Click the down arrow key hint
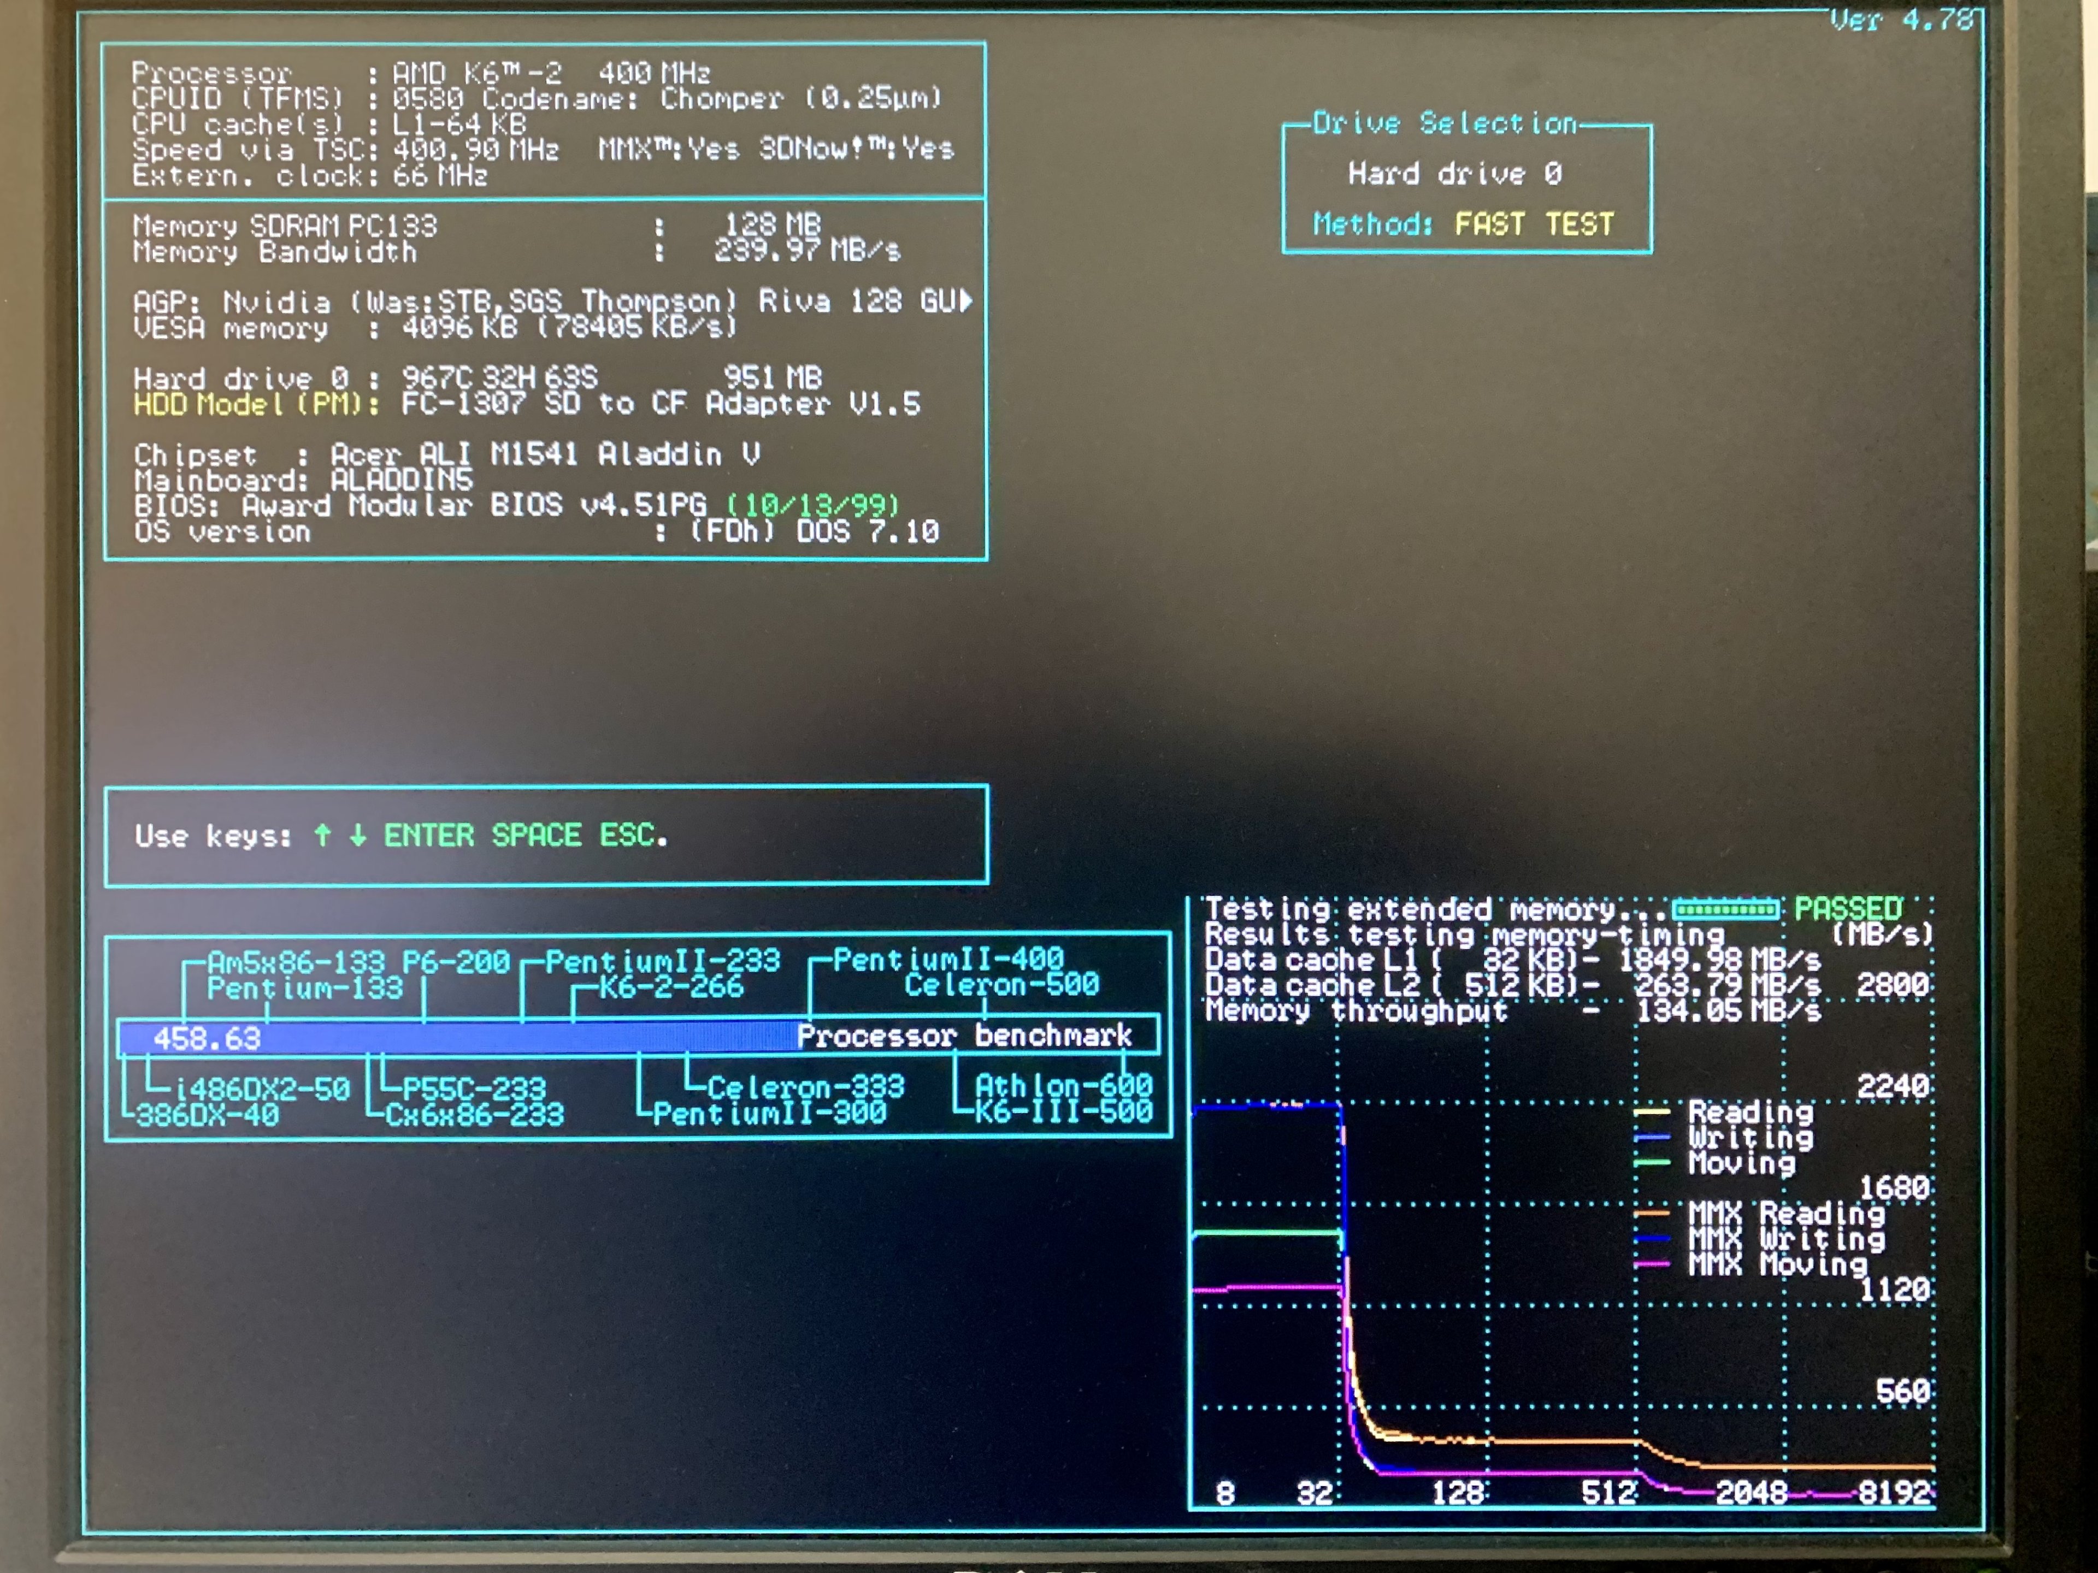 point(357,835)
